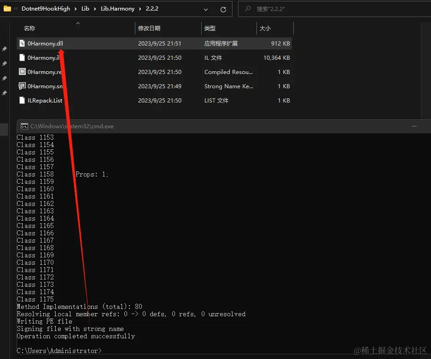Click the Dotnet9HookHigh breadcrumb
Screen dimensions: 431x359
(x=46, y=9)
